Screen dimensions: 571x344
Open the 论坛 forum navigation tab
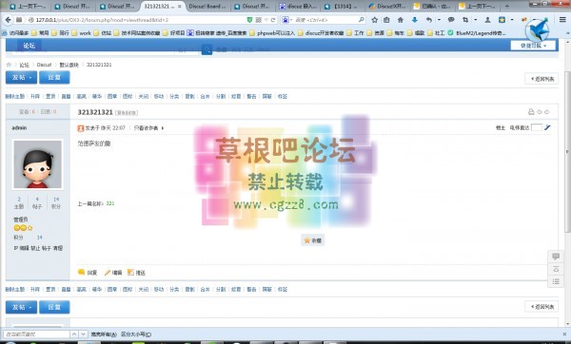tap(30, 46)
